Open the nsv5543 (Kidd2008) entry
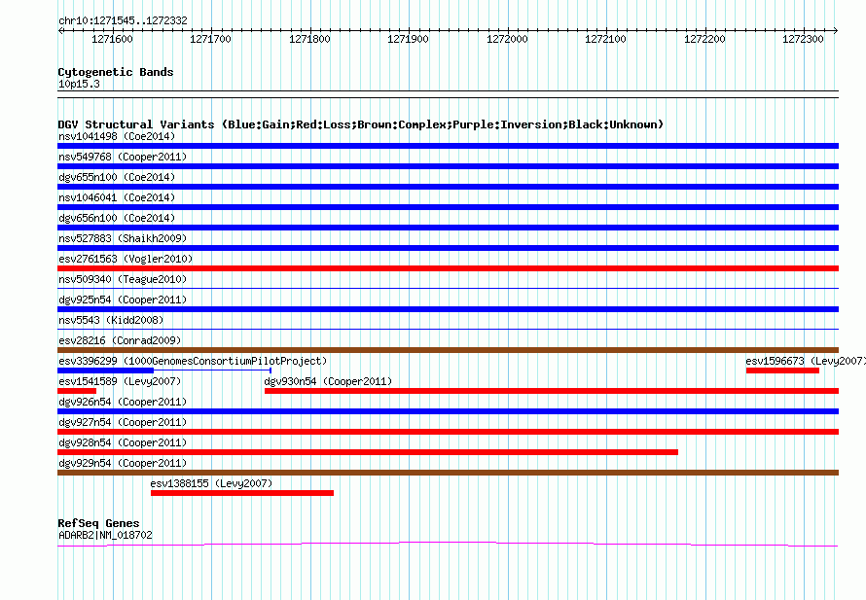 (x=111, y=320)
